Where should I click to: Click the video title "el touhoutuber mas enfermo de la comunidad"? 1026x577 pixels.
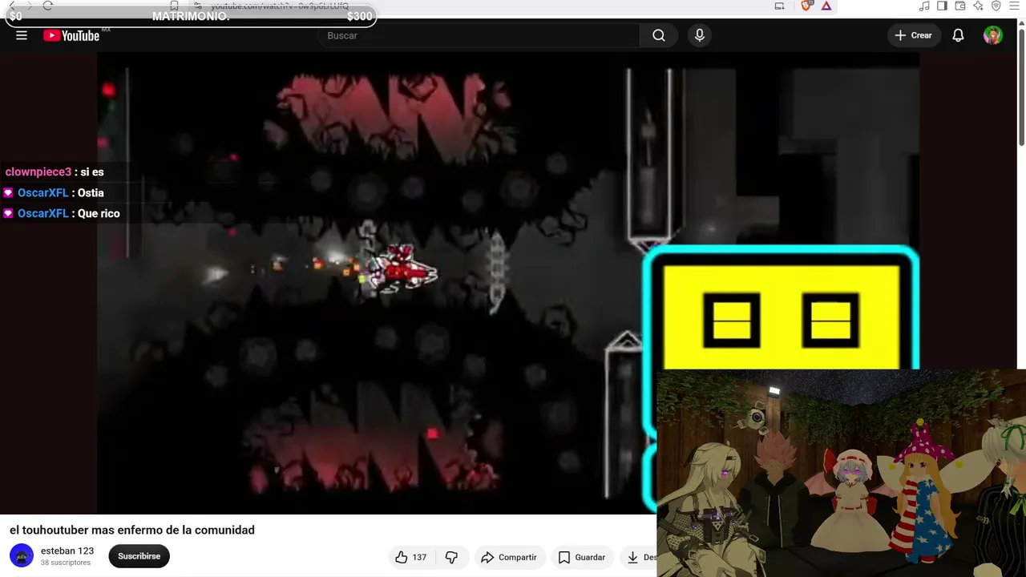tap(132, 530)
